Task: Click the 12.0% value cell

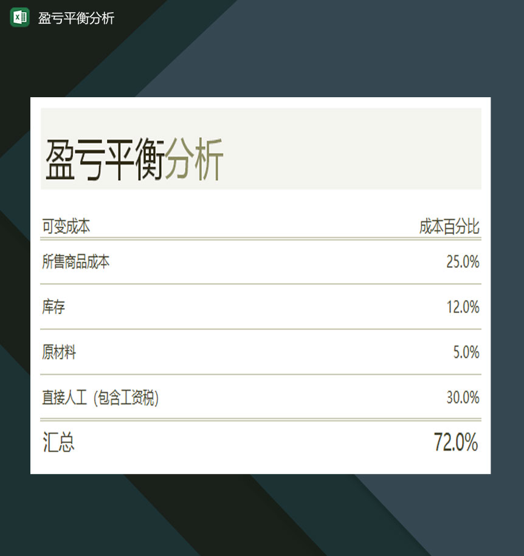Action: 463,307
